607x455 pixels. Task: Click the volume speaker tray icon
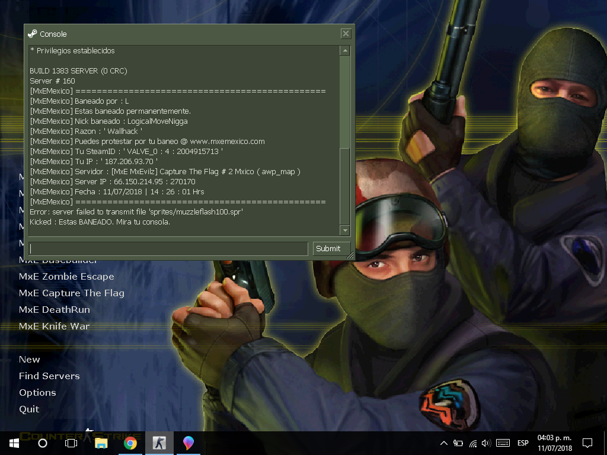coord(486,443)
